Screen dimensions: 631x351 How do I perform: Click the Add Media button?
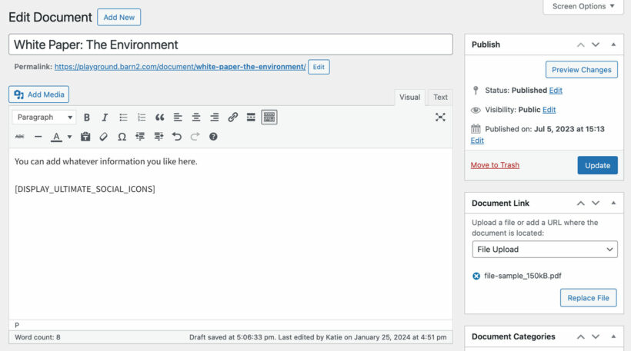pyautogui.click(x=39, y=94)
